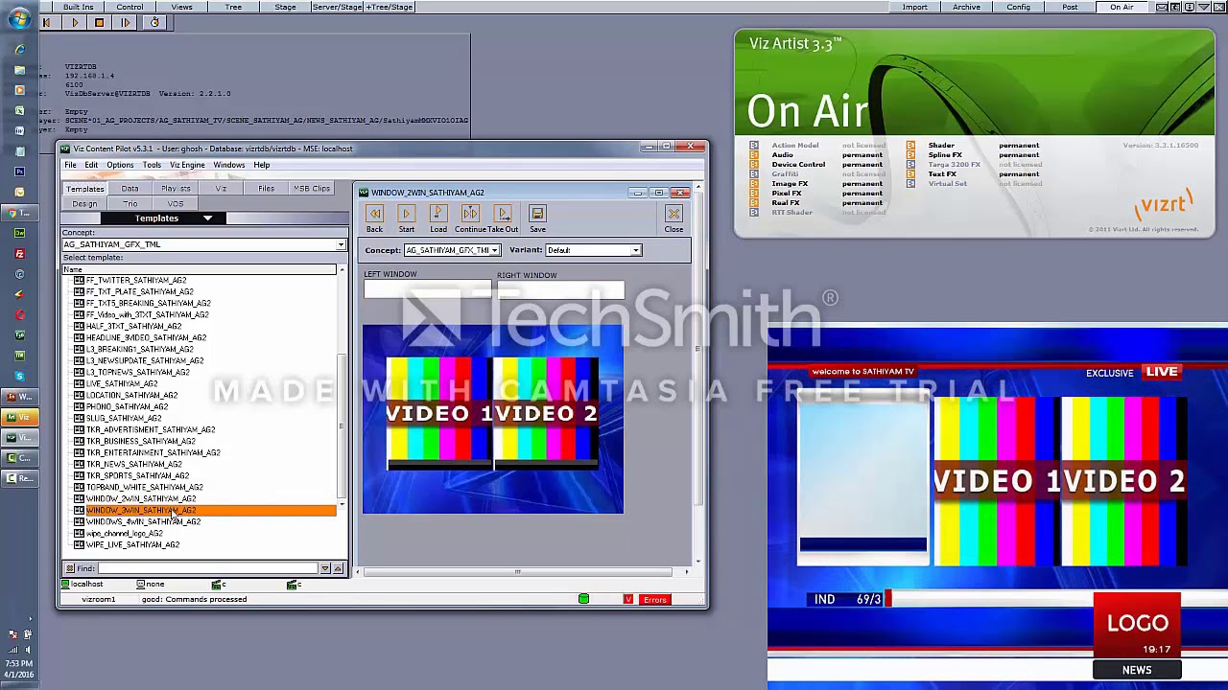Open the Options menu
This screenshot has width=1228, height=690.
(x=120, y=165)
